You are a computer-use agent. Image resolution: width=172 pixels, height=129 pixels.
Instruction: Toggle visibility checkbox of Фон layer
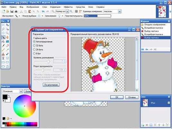point(168,103)
